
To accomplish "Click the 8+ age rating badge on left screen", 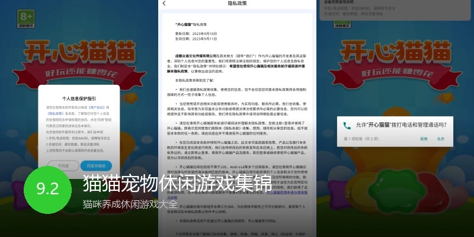I will pyautogui.click(x=26, y=19).
